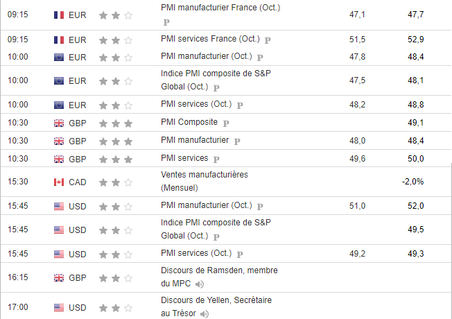
Task: Click the CAD currency label
Action: click(x=78, y=182)
